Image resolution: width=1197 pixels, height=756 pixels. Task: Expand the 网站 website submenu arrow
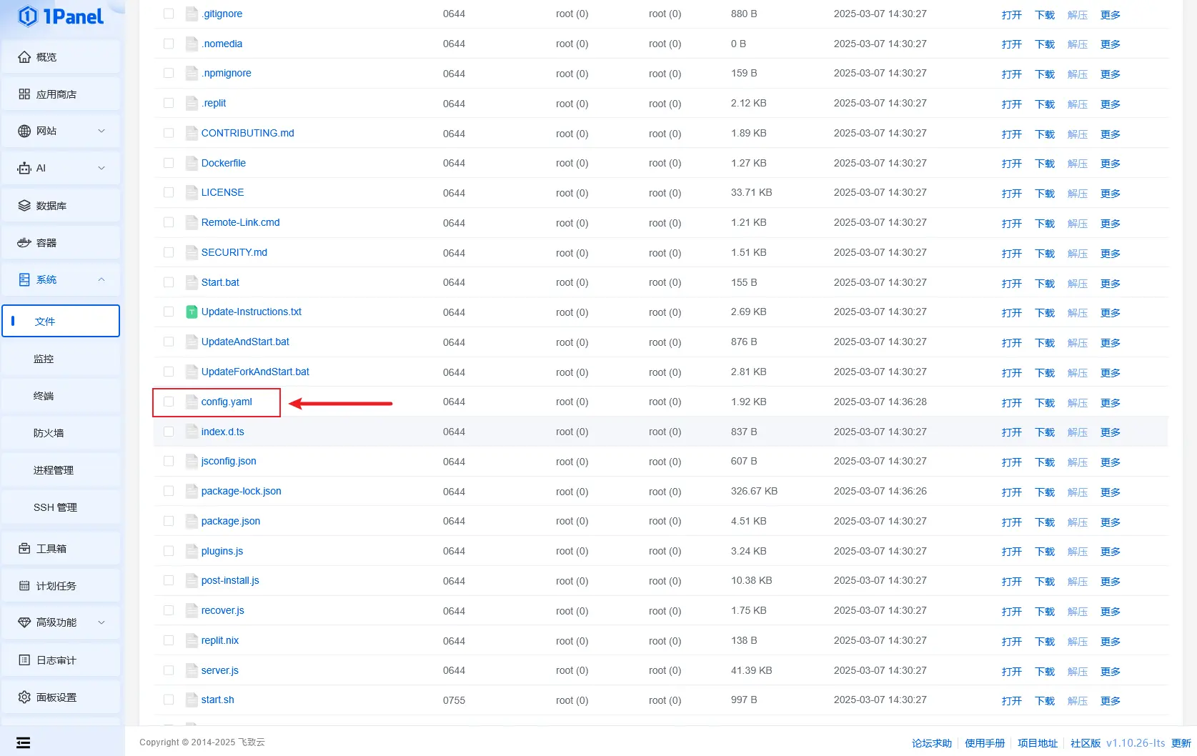[101, 131]
